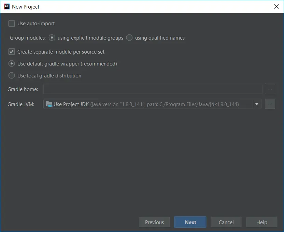Click ellipsis button next to Gradle JVM
This screenshot has width=284, height=232.
pos(270,104)
